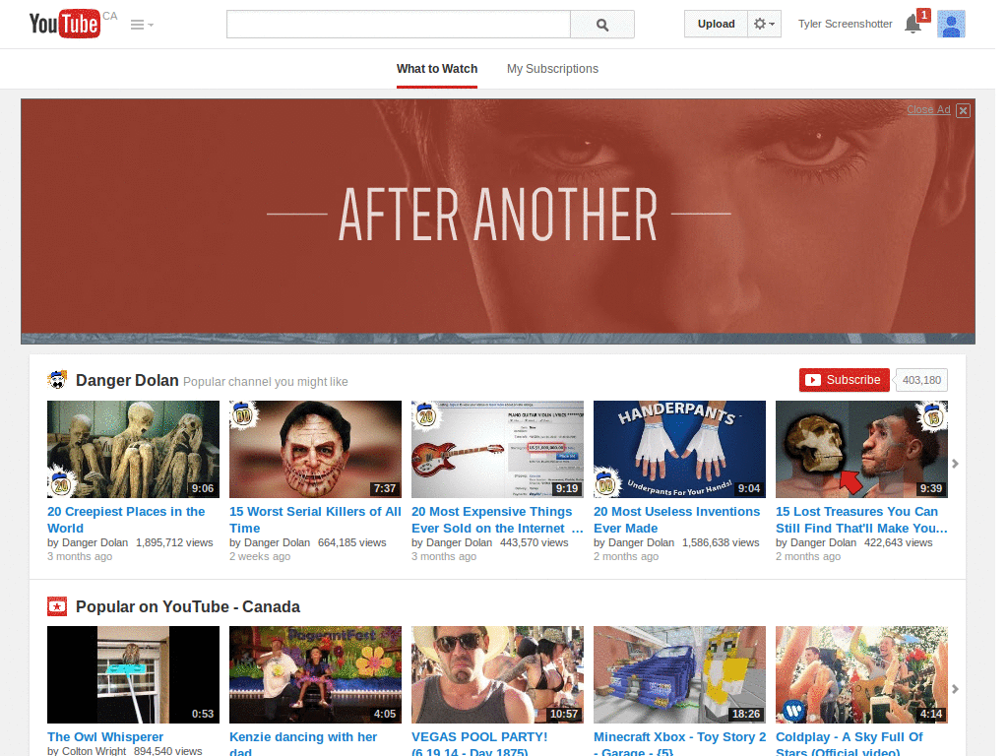Click Danger Dolan under Serial Killers video
Viewport: 1008px width, 756px height.
point(277,542)
